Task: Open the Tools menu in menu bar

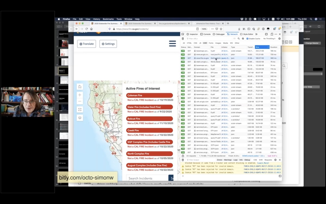Action: [x=119, y=19]
